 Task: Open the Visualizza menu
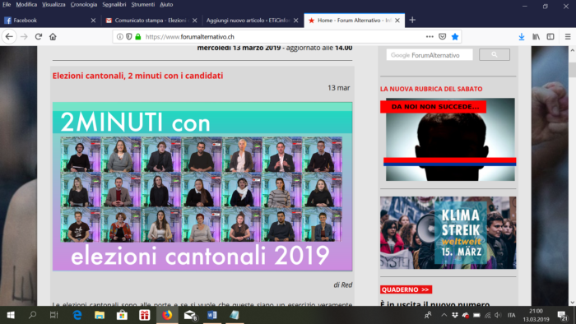pyautogui.click(x=53, y=4)
